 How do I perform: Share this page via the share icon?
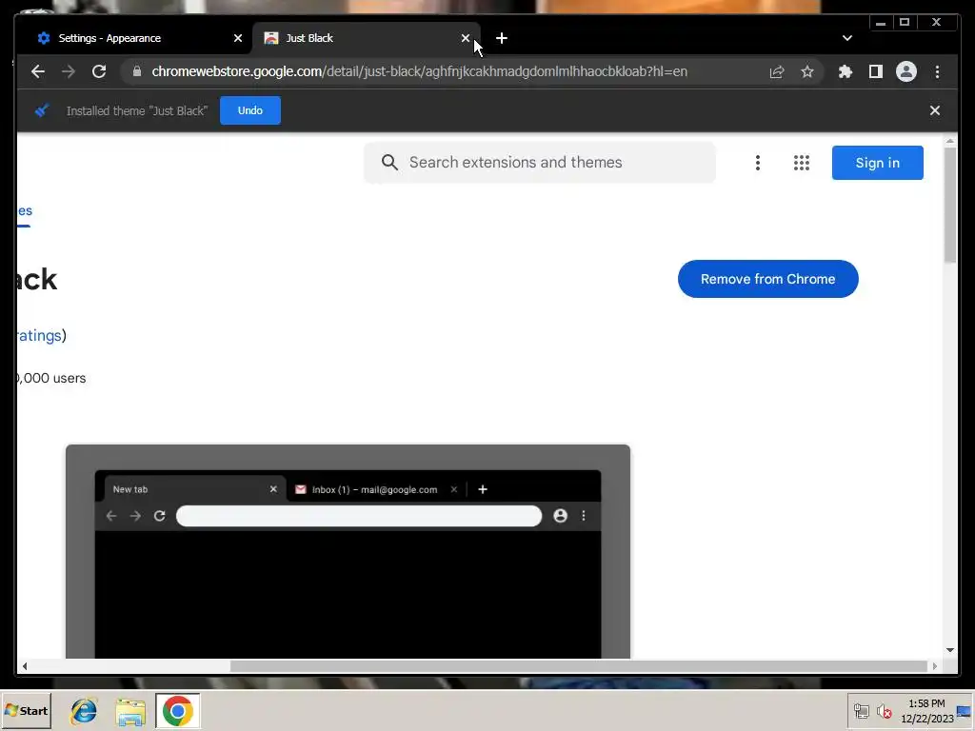click(777, 72)
